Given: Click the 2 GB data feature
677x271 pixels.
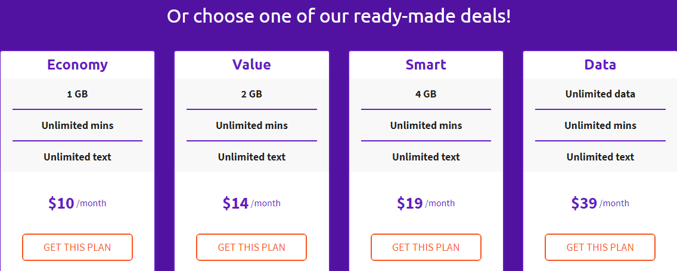Looking at the screenshot, I should 251,94.
